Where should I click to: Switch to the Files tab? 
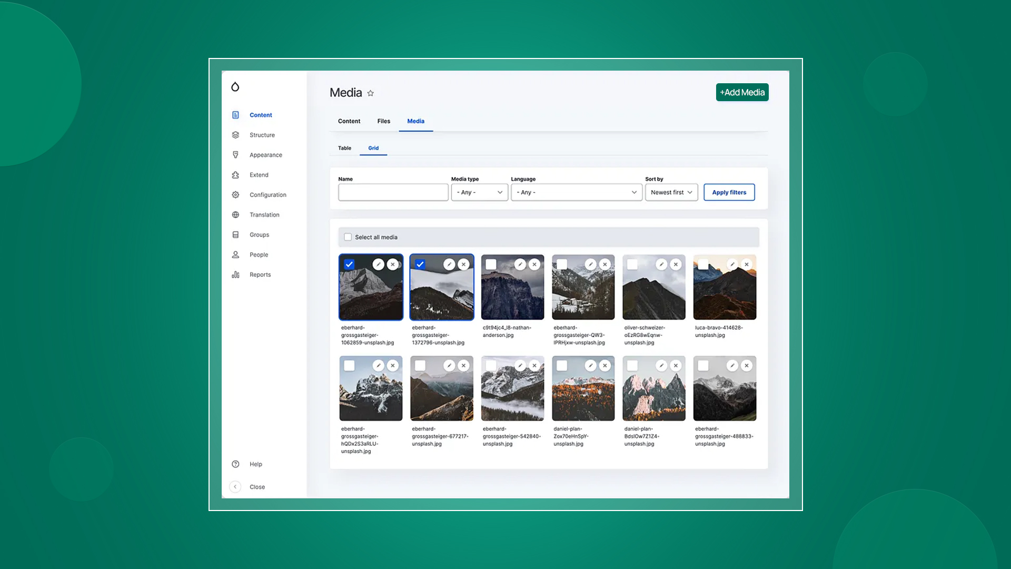coord(384,121)
